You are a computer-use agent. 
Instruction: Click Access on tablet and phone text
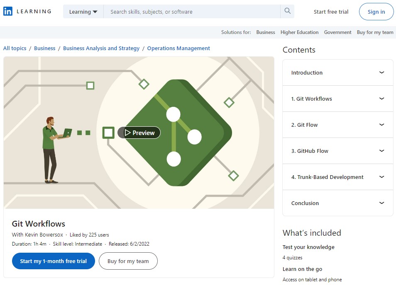coord(312,280)
